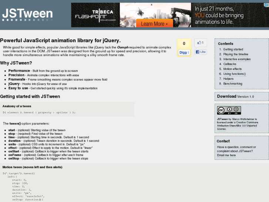This screenshot has height=202, width=269.
Task: Click the Motion tween code block title
Action: tap(33, 167)
